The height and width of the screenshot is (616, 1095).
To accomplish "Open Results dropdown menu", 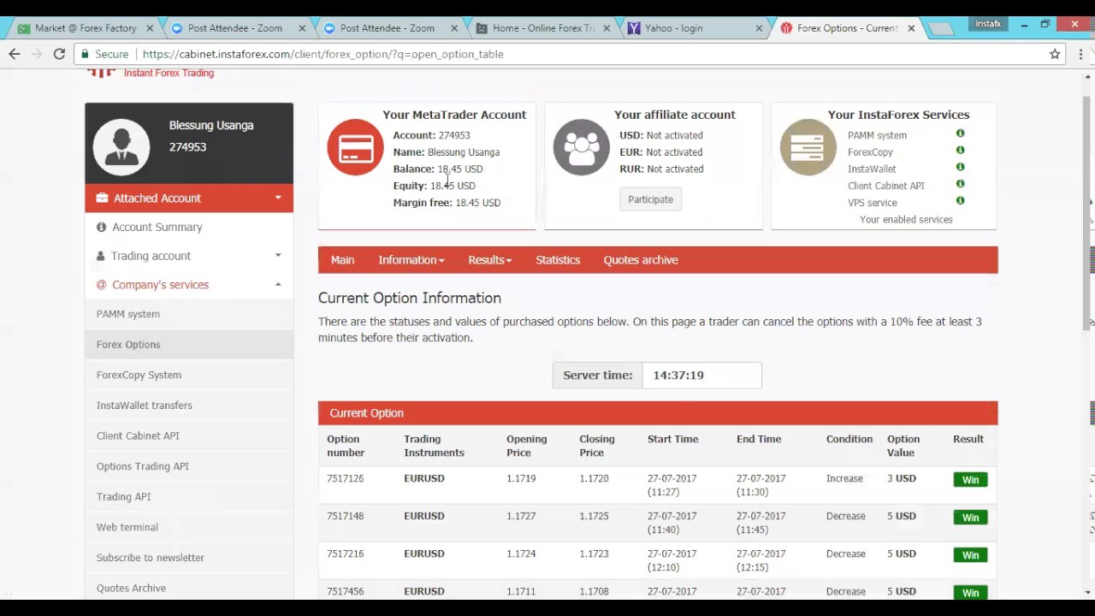I will (x=489, y=260).
